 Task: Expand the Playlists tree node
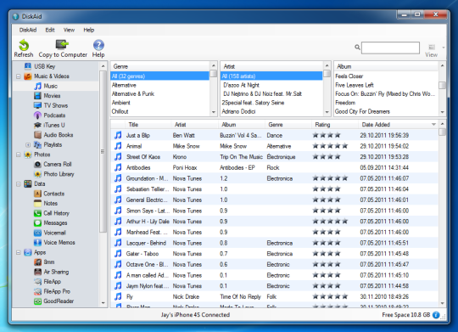[28, 145]
